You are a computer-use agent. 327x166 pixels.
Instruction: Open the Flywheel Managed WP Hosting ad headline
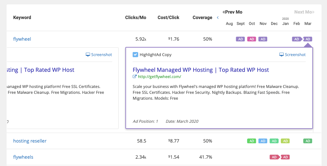201,70
